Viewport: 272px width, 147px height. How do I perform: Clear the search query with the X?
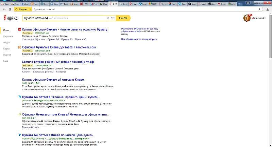click(x=107, y=18)
